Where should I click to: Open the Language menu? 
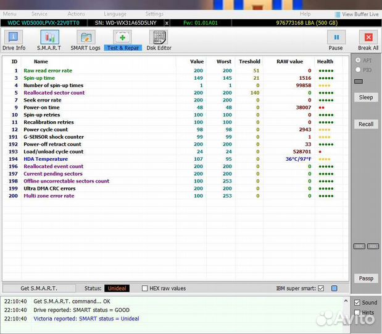point(115,14)
